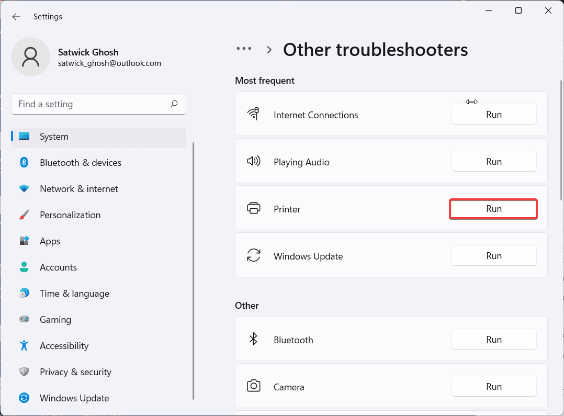This screenshot has width=564, height=416.
Task: Click the satwick_ghosh@outlook.com account email
Action: (x=109, y=63)
